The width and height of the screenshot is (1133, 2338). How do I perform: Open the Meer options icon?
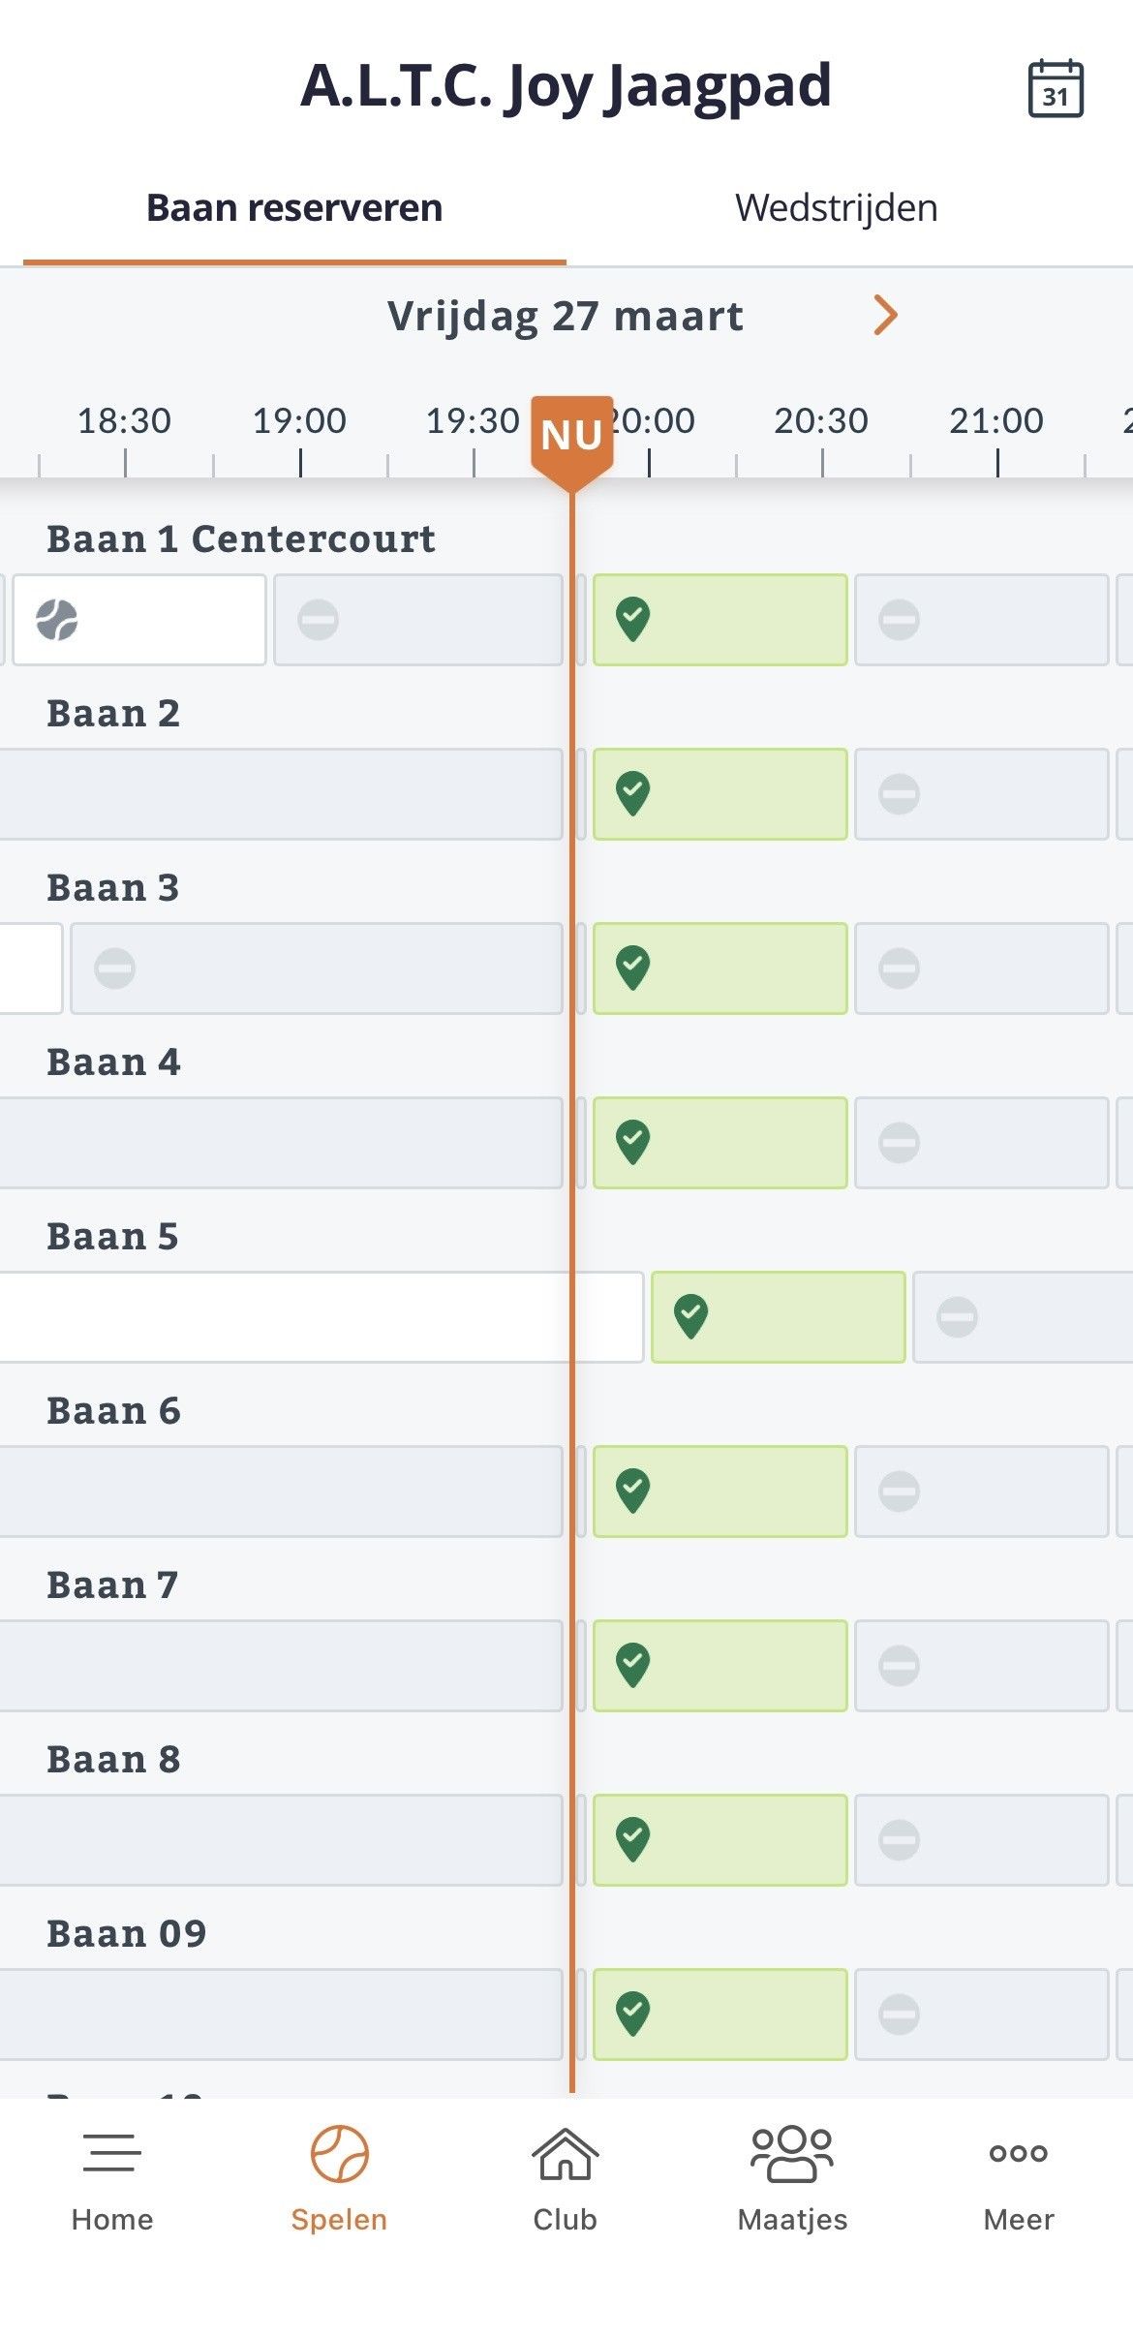(x=1018, y=2153)
